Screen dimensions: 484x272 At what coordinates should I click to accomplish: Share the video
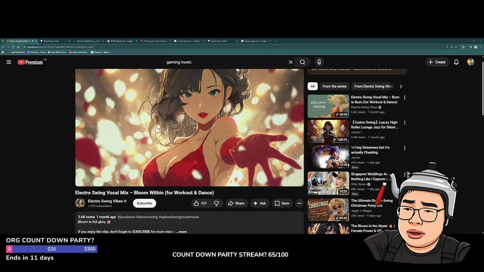(x=236, y=203)
